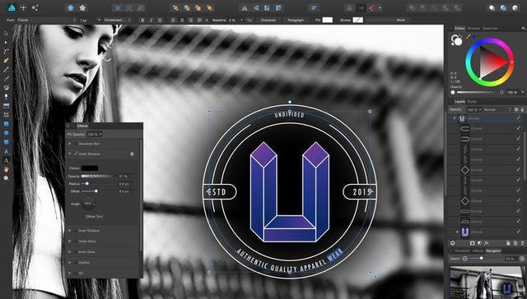527x299 pixels.
Task: Uncheck the Outer Shadow effect checkbox
Action: [76, 154]
